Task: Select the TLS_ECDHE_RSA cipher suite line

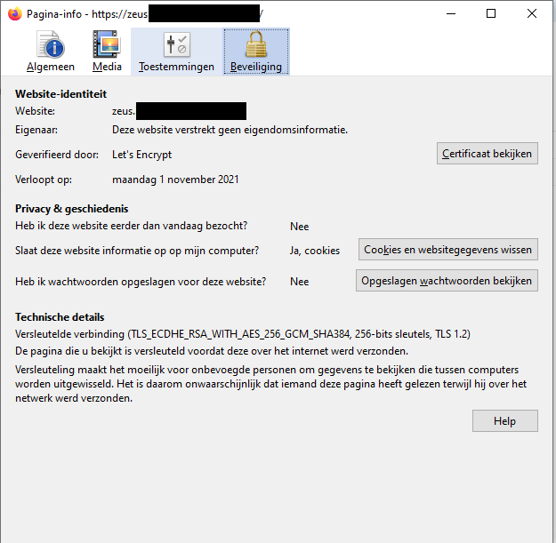Action: click(x=243, y=334)
